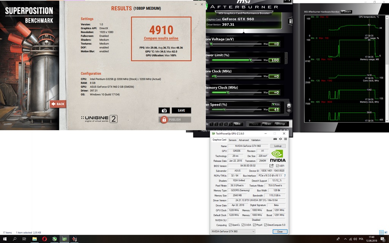Switch to GPU-Z Advanced tab
The image size is (389, 243).
point(244,140)
